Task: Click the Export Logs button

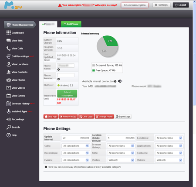Action: click(x=123, y=117)
